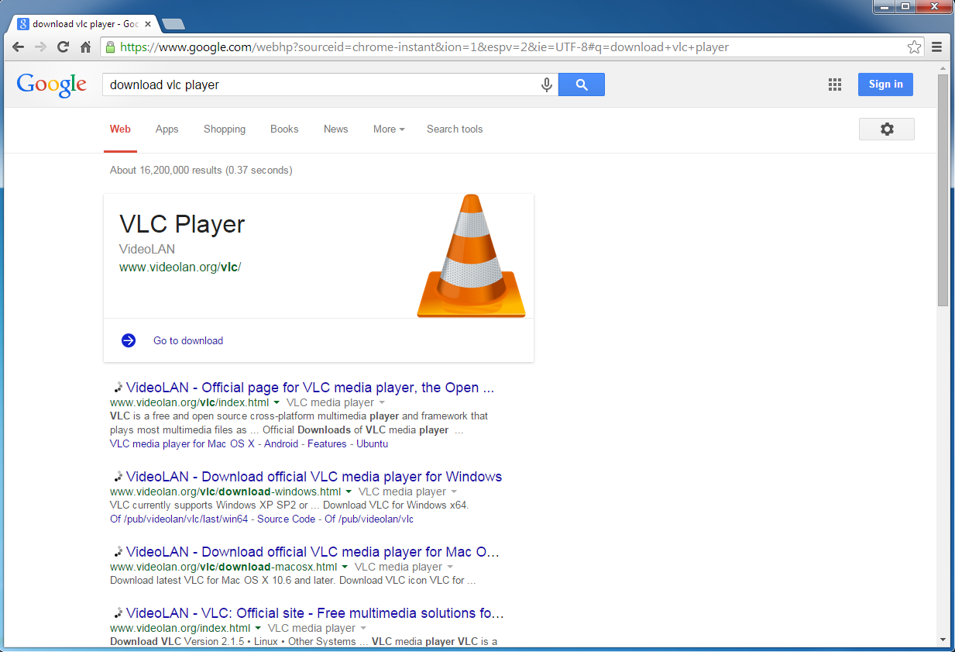The height and width of the screenshot is (652, 955).
Task: Open green arrow menu beside videolan.org/index.html URL
Action: [258, 629]
